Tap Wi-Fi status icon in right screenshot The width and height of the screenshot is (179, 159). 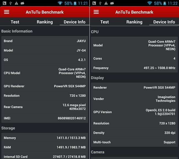[150, 3]
